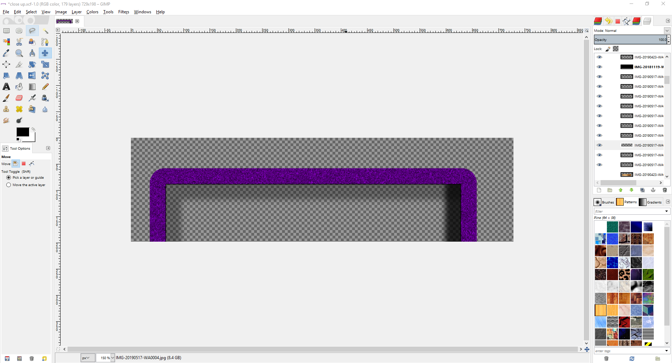
Task: Choose the Rotate tool
Action: click(x=32, y=64)
